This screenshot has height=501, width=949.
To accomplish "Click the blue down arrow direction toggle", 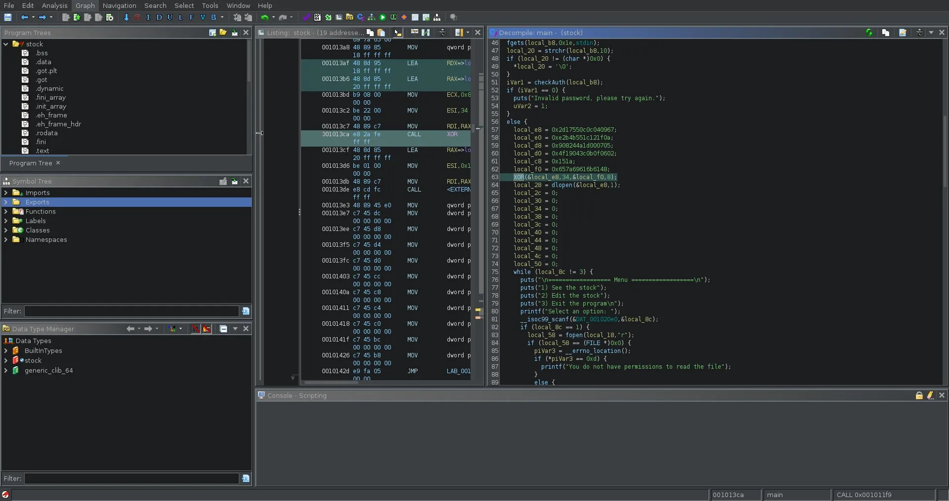I will (x=126, y=17).
